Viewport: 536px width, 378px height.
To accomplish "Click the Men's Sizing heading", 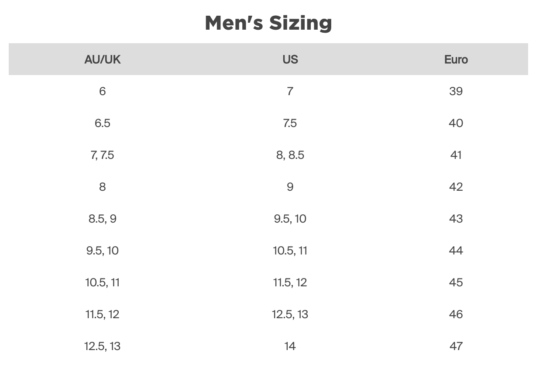I will [x=268, y=23].
